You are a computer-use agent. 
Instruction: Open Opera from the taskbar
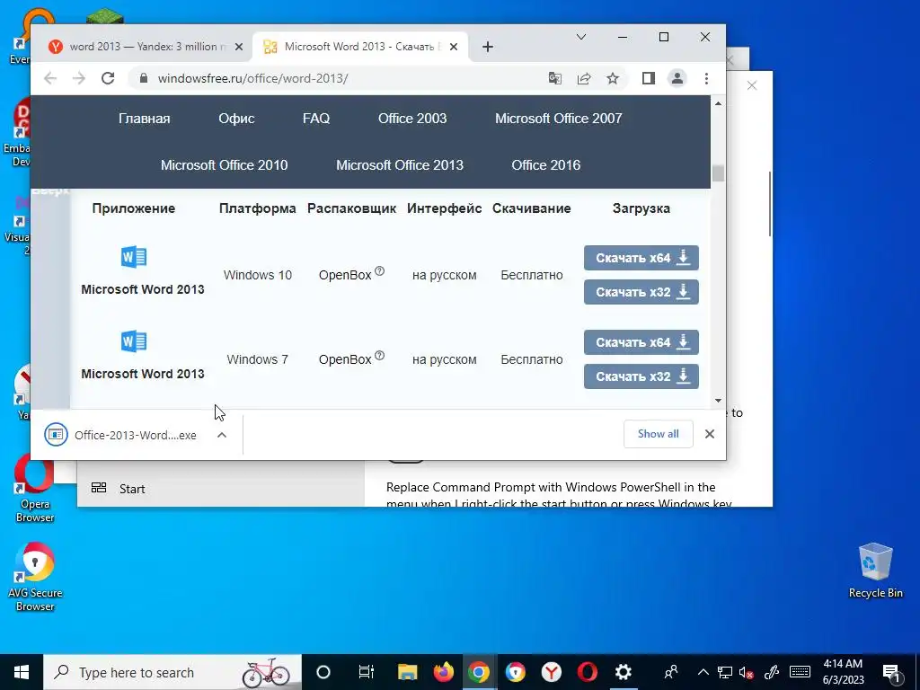pyautogui.click(x=588, y=672)
